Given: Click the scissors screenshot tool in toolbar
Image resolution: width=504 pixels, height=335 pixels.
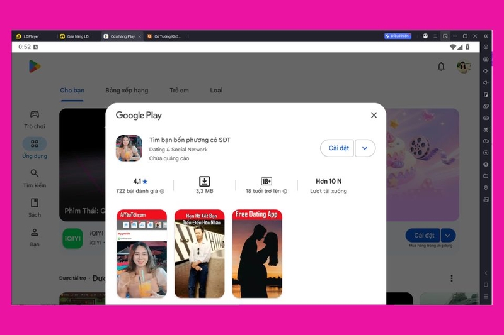Looking at the screenshot, I should [486, 129].
